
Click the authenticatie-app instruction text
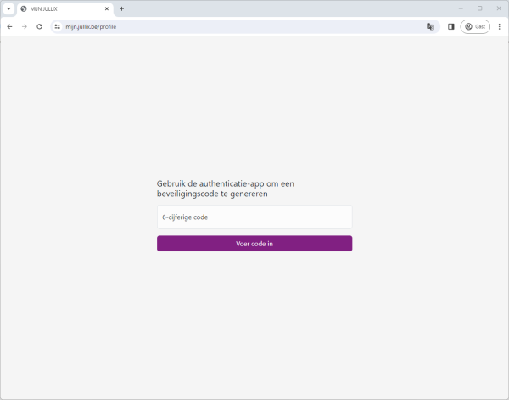[x=225, y=189]
